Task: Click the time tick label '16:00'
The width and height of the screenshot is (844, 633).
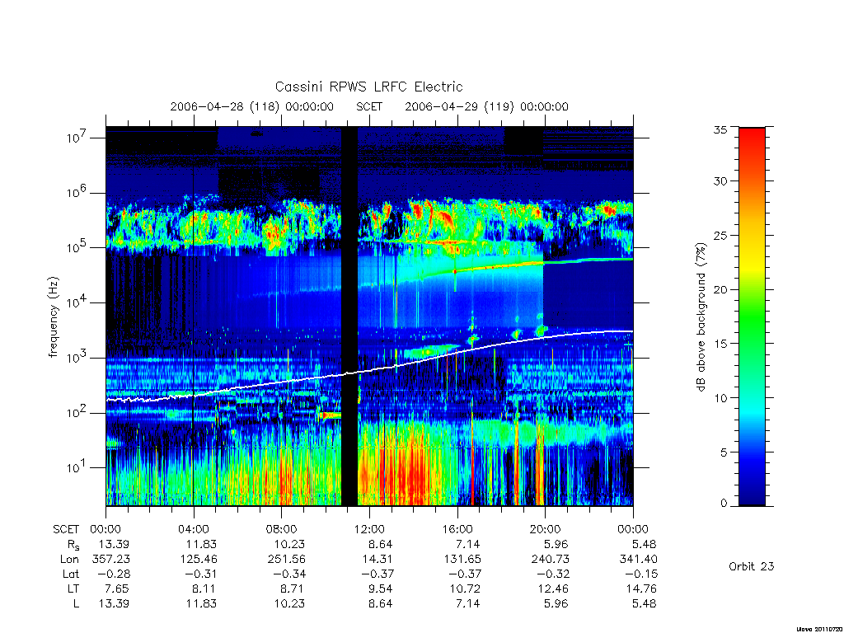Action: [457, 529]
